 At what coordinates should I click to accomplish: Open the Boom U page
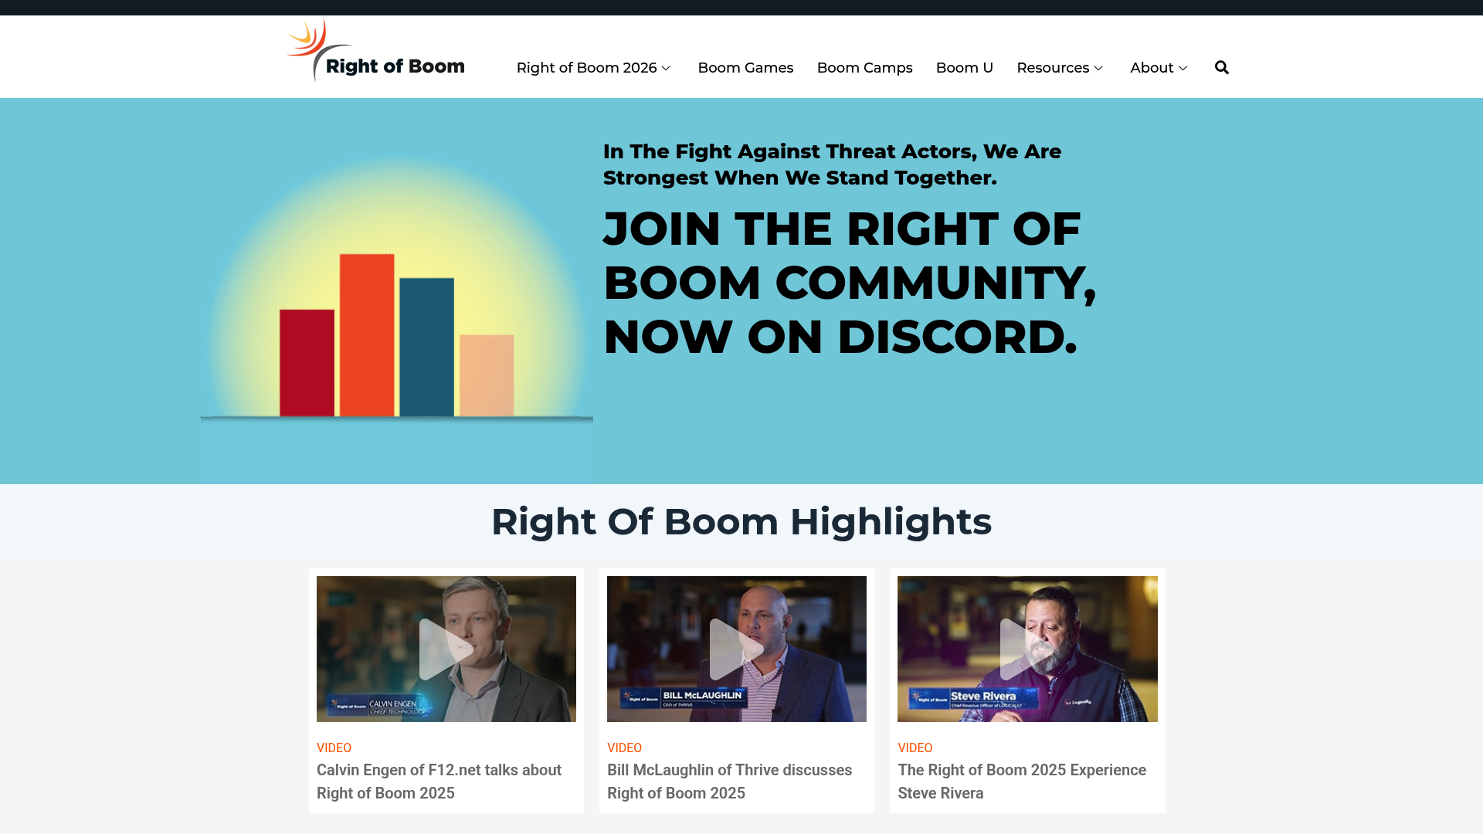964,67
